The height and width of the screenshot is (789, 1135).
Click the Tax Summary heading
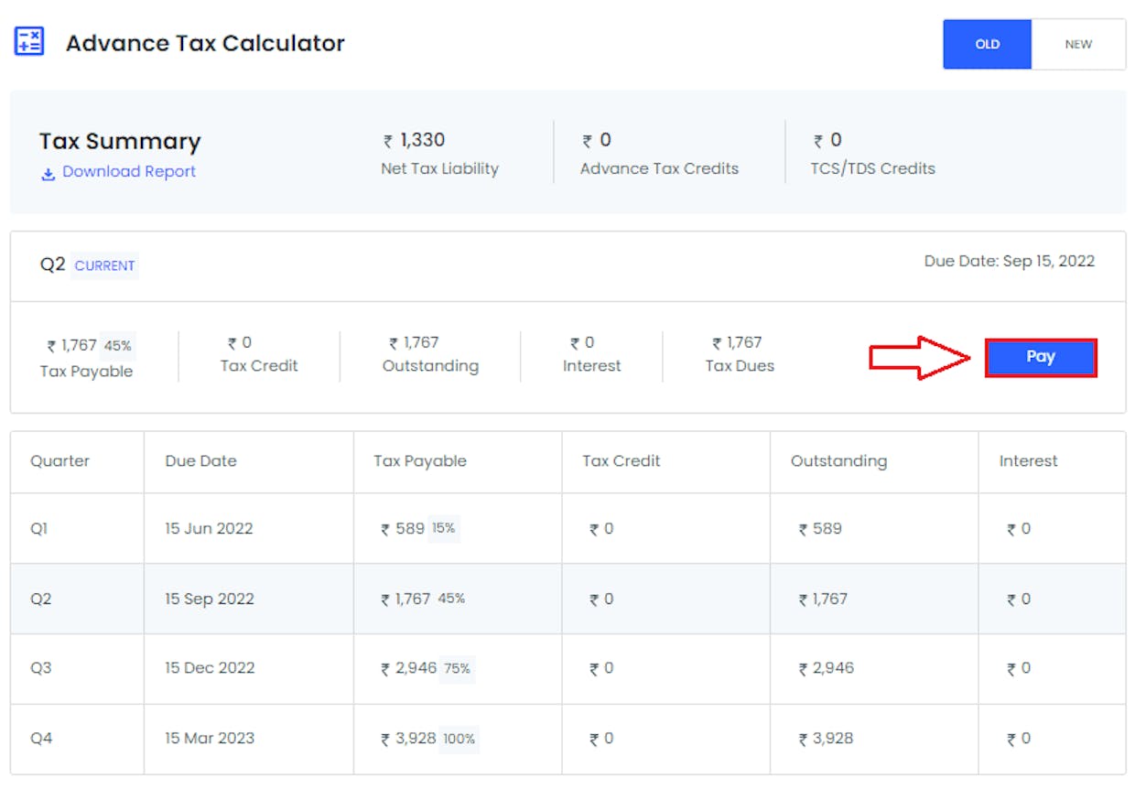pyautogui.click(x=120, y=141)
